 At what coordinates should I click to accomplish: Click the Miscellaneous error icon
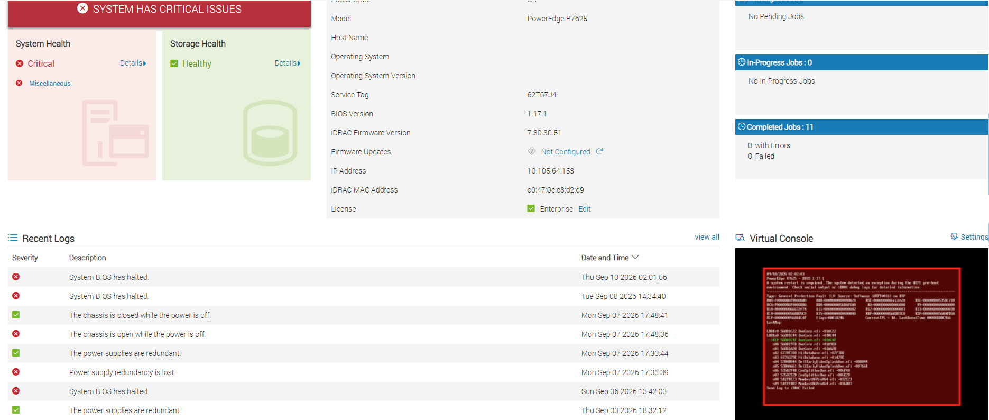tap(19, 83)
